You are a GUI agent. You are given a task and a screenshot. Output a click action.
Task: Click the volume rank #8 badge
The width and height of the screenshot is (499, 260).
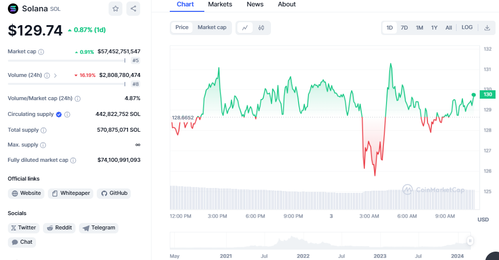coord(136,84)
